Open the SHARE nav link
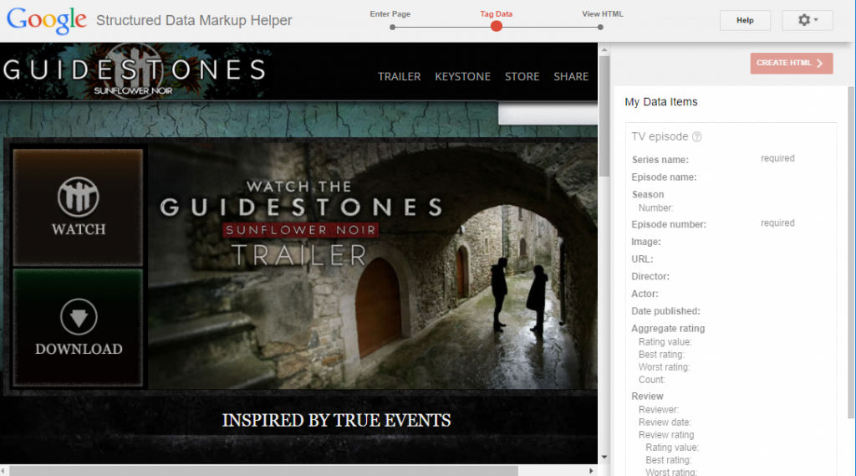Screen dimensions: 856x476 [571, 76]
